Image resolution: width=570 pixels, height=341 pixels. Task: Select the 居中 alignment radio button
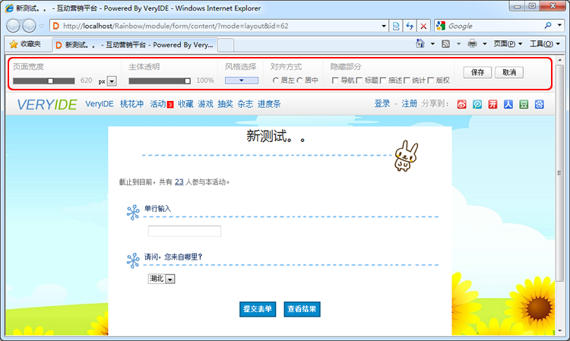(x=299, y=81)
